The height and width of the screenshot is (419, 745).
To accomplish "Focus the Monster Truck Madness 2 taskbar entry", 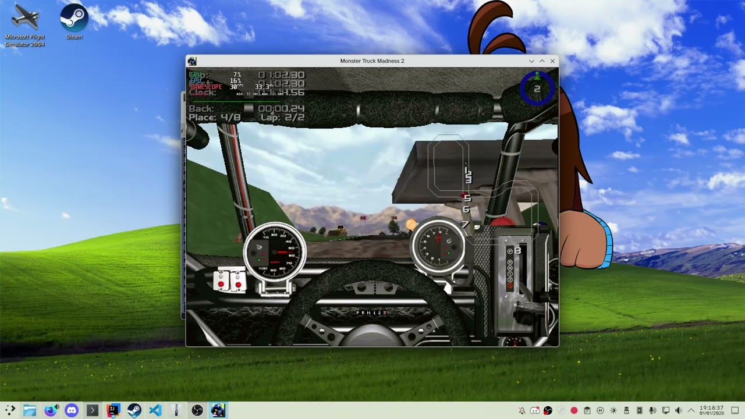I will (x=218, y=410).
